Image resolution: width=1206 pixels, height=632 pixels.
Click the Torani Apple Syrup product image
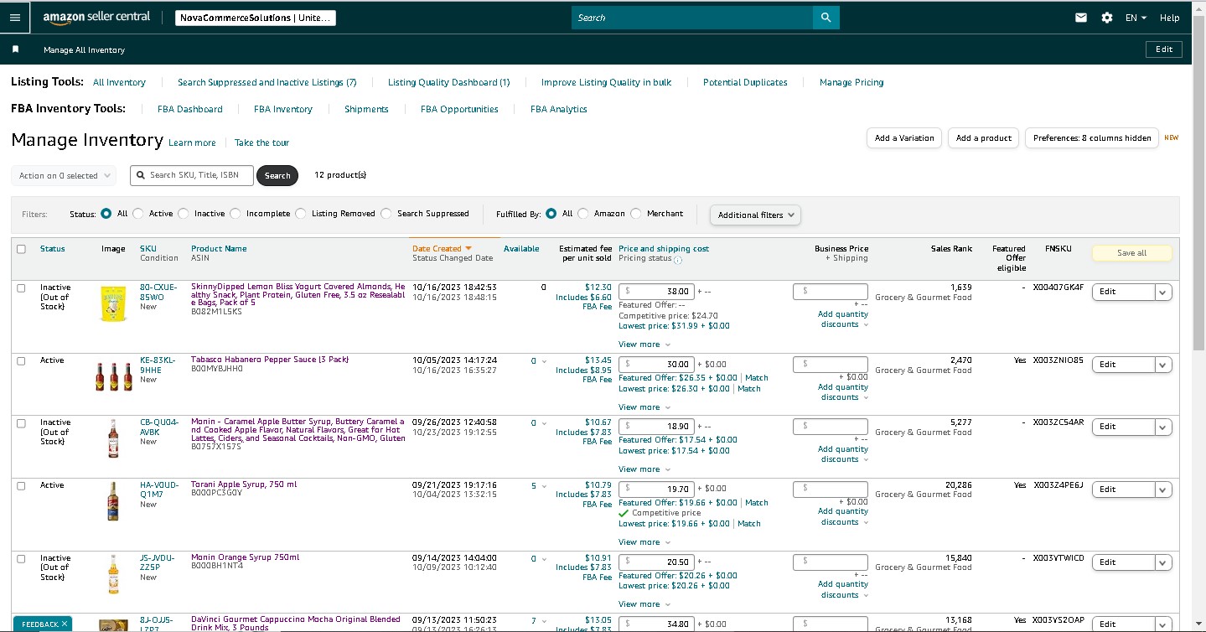tap(113, 501)
